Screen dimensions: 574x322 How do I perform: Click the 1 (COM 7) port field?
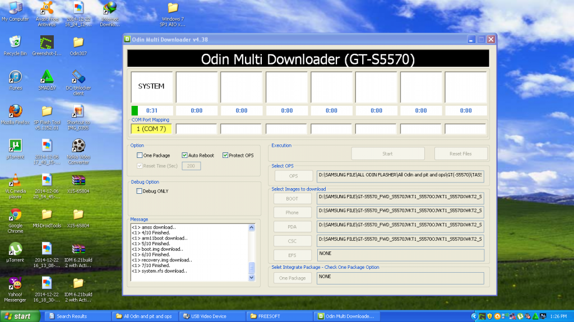pyautogui.click(x=151, y=129)
